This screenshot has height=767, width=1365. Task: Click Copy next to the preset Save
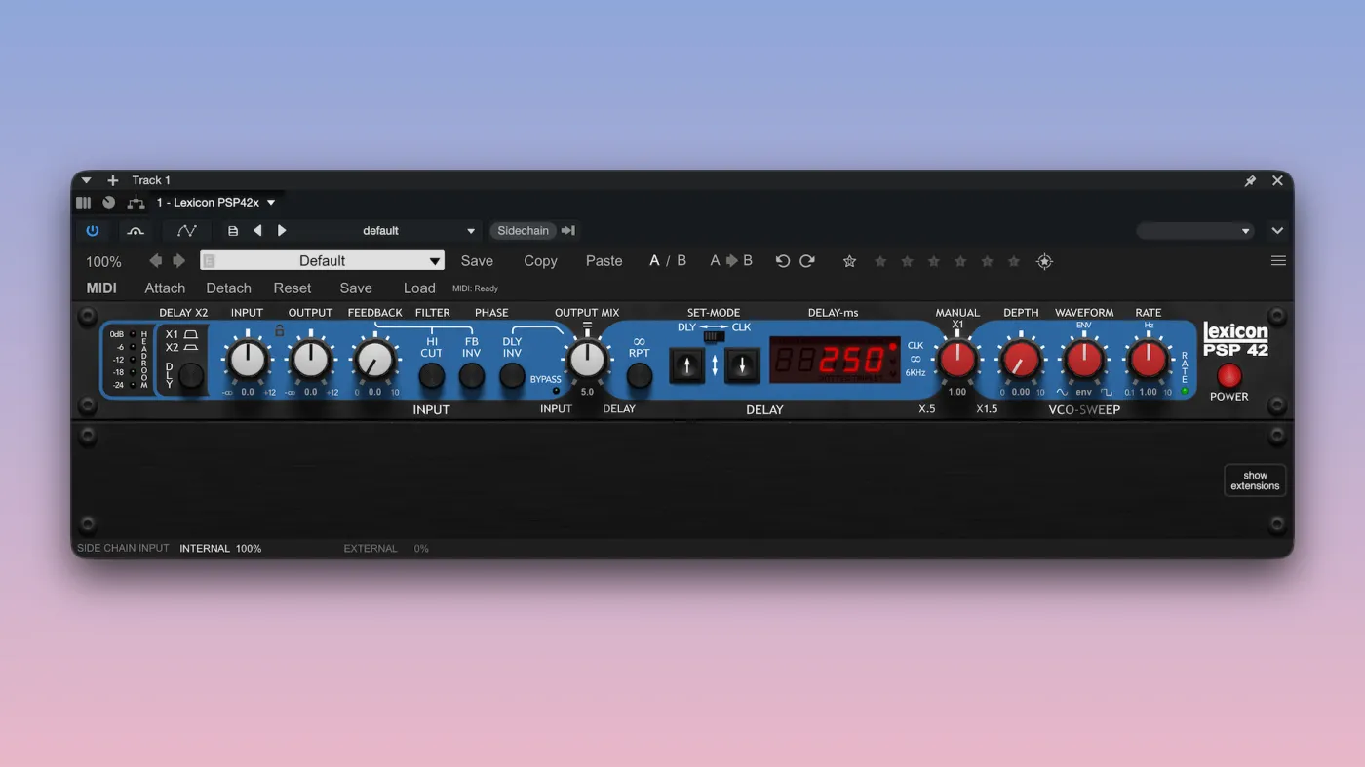click(540, 261)
